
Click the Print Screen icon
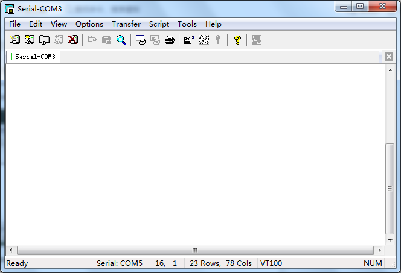141,40
